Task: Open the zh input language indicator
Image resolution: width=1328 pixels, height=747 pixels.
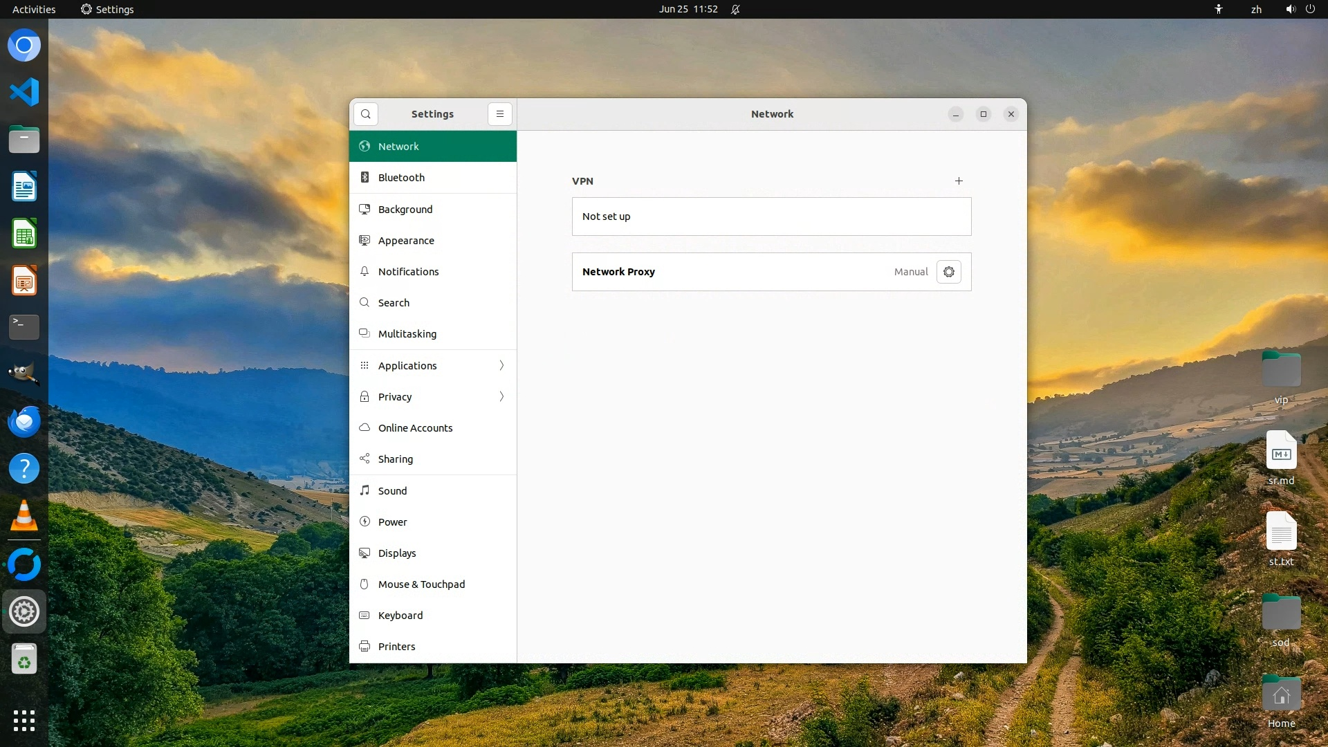Action: [1256, 9]
